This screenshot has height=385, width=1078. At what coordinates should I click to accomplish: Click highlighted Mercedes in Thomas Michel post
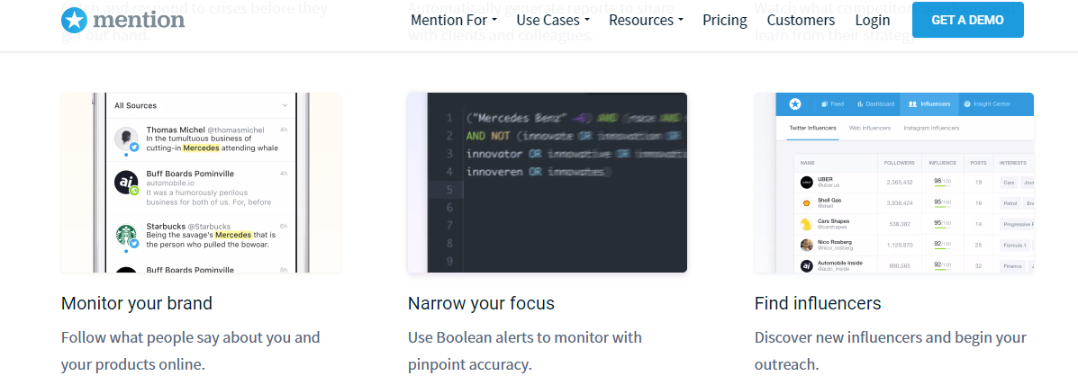(x=202, y=148)
